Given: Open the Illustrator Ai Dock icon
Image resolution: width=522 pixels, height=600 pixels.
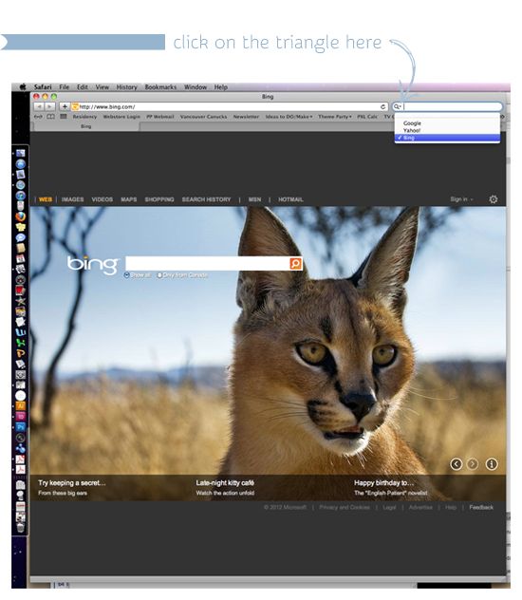Looking at the screenshot, I should [x=21, y=405].
